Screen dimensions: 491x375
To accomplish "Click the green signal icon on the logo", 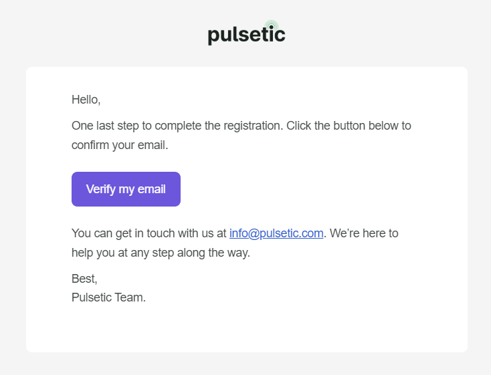I will click(271, 26).
